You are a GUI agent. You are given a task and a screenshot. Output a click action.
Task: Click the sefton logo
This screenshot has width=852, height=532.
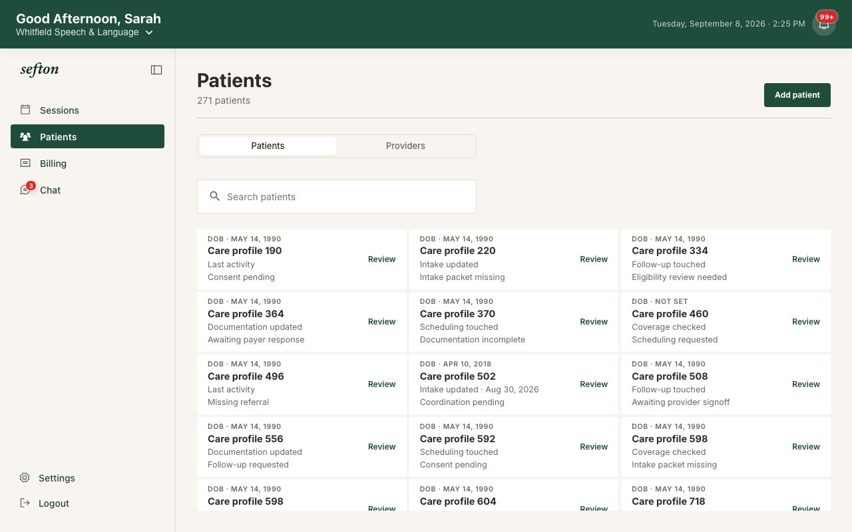[x=39, y=70]
